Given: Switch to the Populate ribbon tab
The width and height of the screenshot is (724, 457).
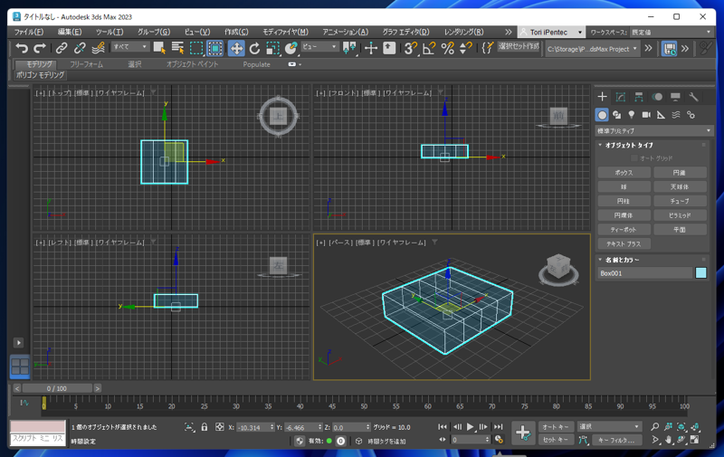Looking at the screenshot, I should point(256,64).
